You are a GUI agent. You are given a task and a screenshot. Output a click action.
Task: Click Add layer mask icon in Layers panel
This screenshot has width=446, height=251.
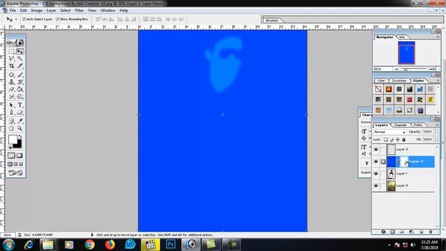click(x=392, y=232)
